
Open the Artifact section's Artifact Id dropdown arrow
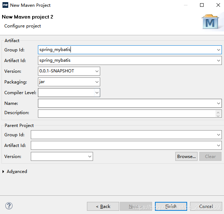218,61
